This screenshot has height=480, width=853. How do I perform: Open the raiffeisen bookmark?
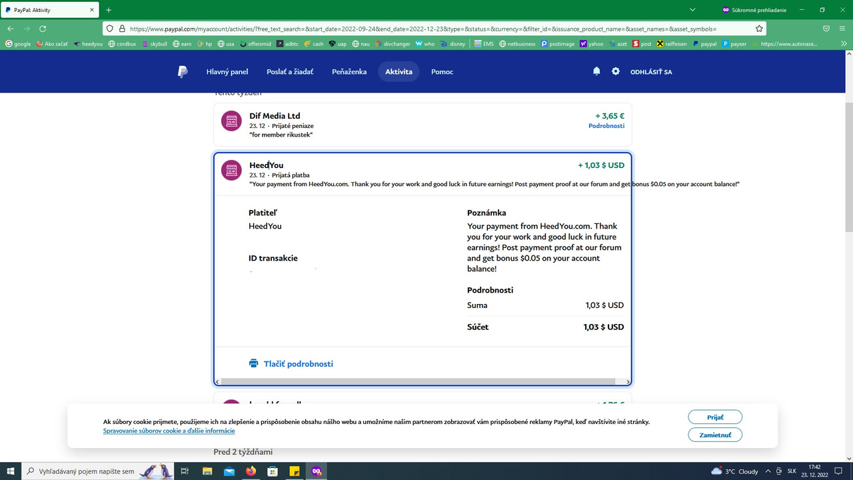click(672, 44)
